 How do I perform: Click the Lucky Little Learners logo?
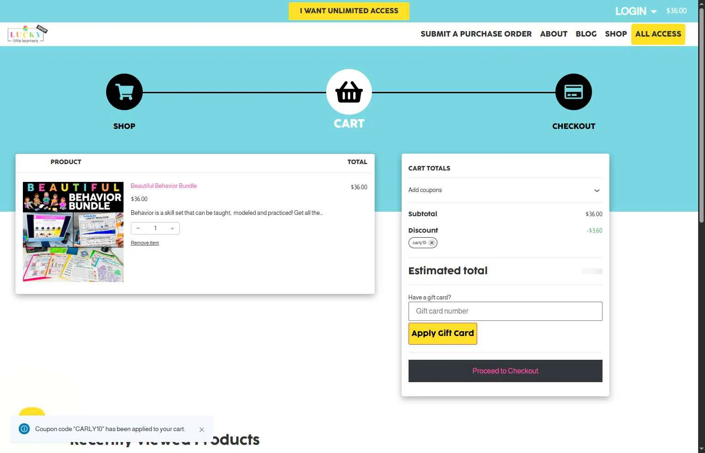[27, 34]
